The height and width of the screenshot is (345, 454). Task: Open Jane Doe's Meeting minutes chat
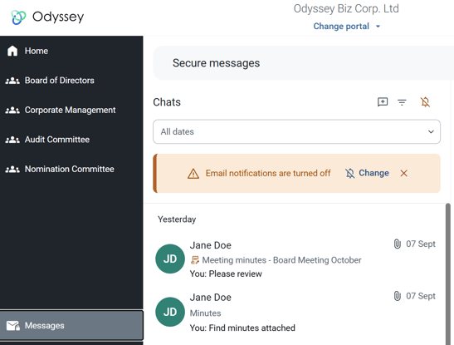[295, 259]
